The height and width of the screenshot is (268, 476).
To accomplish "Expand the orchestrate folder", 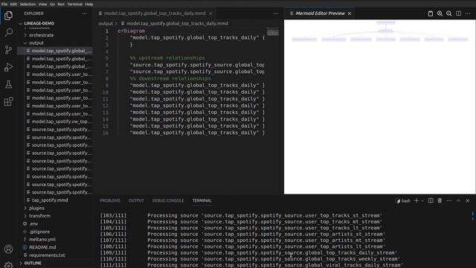I will [x=42, y=35].
